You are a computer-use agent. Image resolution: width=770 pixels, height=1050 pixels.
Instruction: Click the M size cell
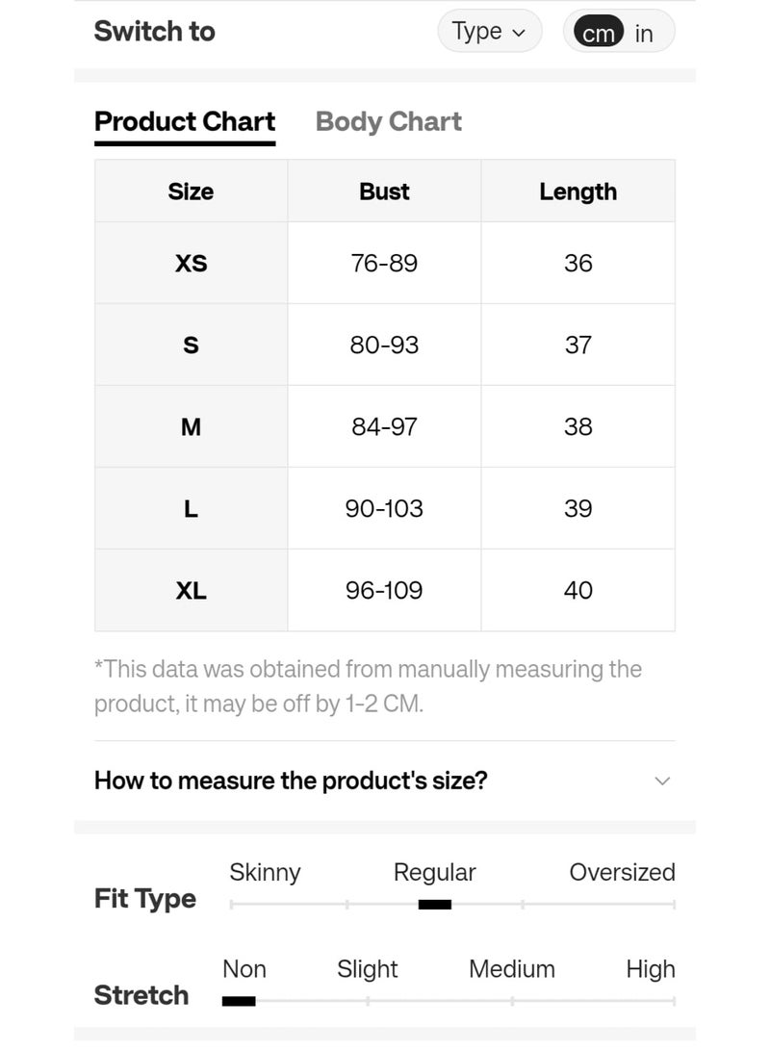click(x=191, y=426)
